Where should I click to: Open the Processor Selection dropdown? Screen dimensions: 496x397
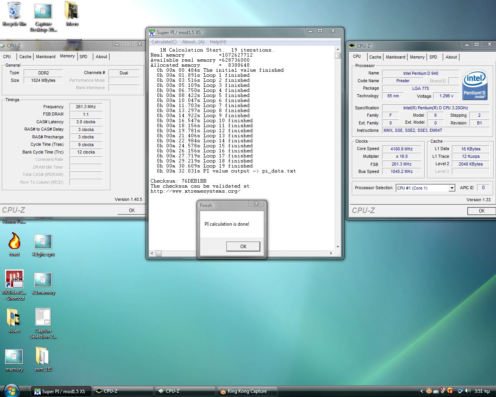click(451, 188)
